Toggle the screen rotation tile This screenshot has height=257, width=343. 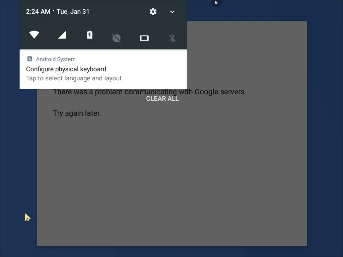pyautogui.click(x=144, y=38)
